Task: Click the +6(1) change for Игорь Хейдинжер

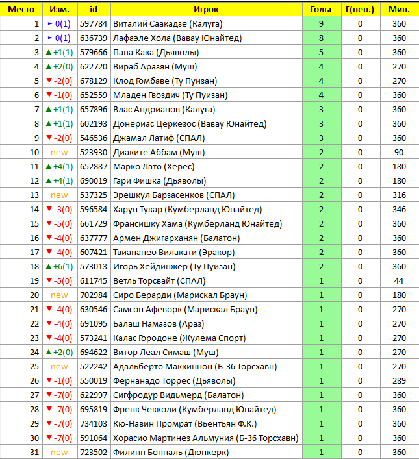Action: click(x=60, y=267)
